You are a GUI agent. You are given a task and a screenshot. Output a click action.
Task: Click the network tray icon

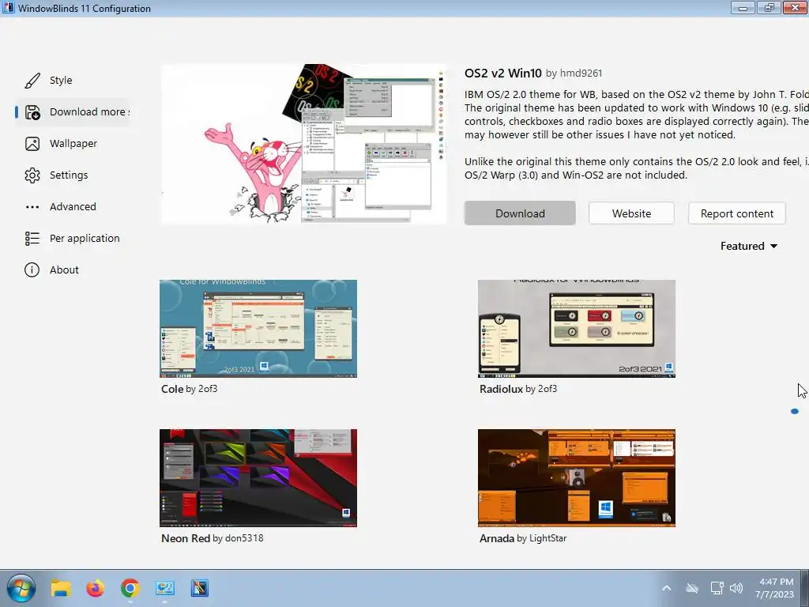717,588
